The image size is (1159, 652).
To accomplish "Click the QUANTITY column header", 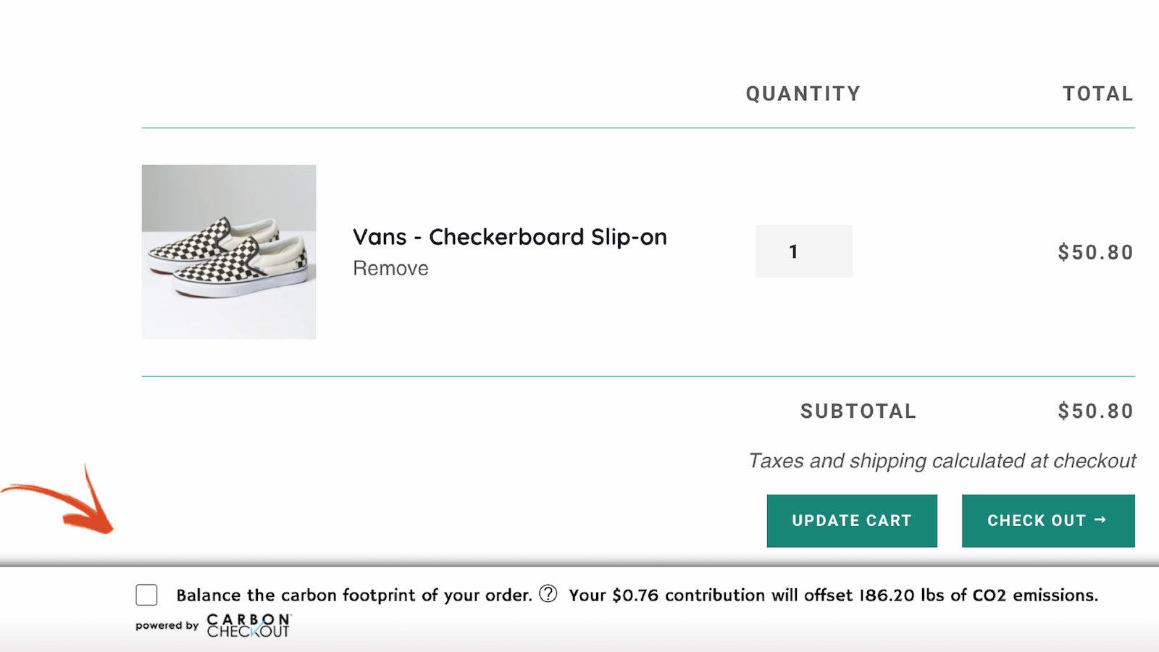I will click(803, 93).
